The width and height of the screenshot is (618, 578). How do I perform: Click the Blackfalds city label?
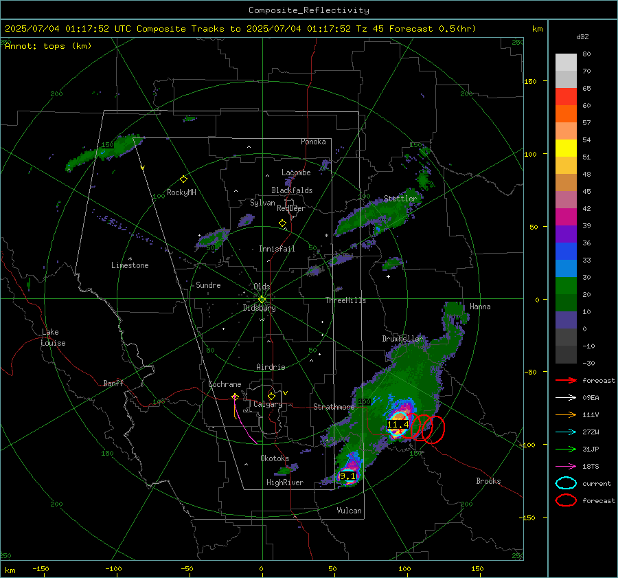click(x=292, y=190)
